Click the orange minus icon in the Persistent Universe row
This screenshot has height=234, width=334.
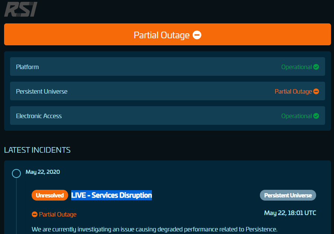point(316,91)
